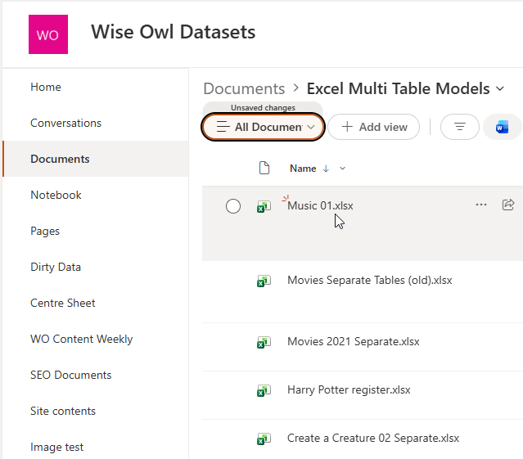Image resolution: width=523 pixels, height=459 pixels.
Task: Sort by the Name column header
Action: (x=303, y=169)
